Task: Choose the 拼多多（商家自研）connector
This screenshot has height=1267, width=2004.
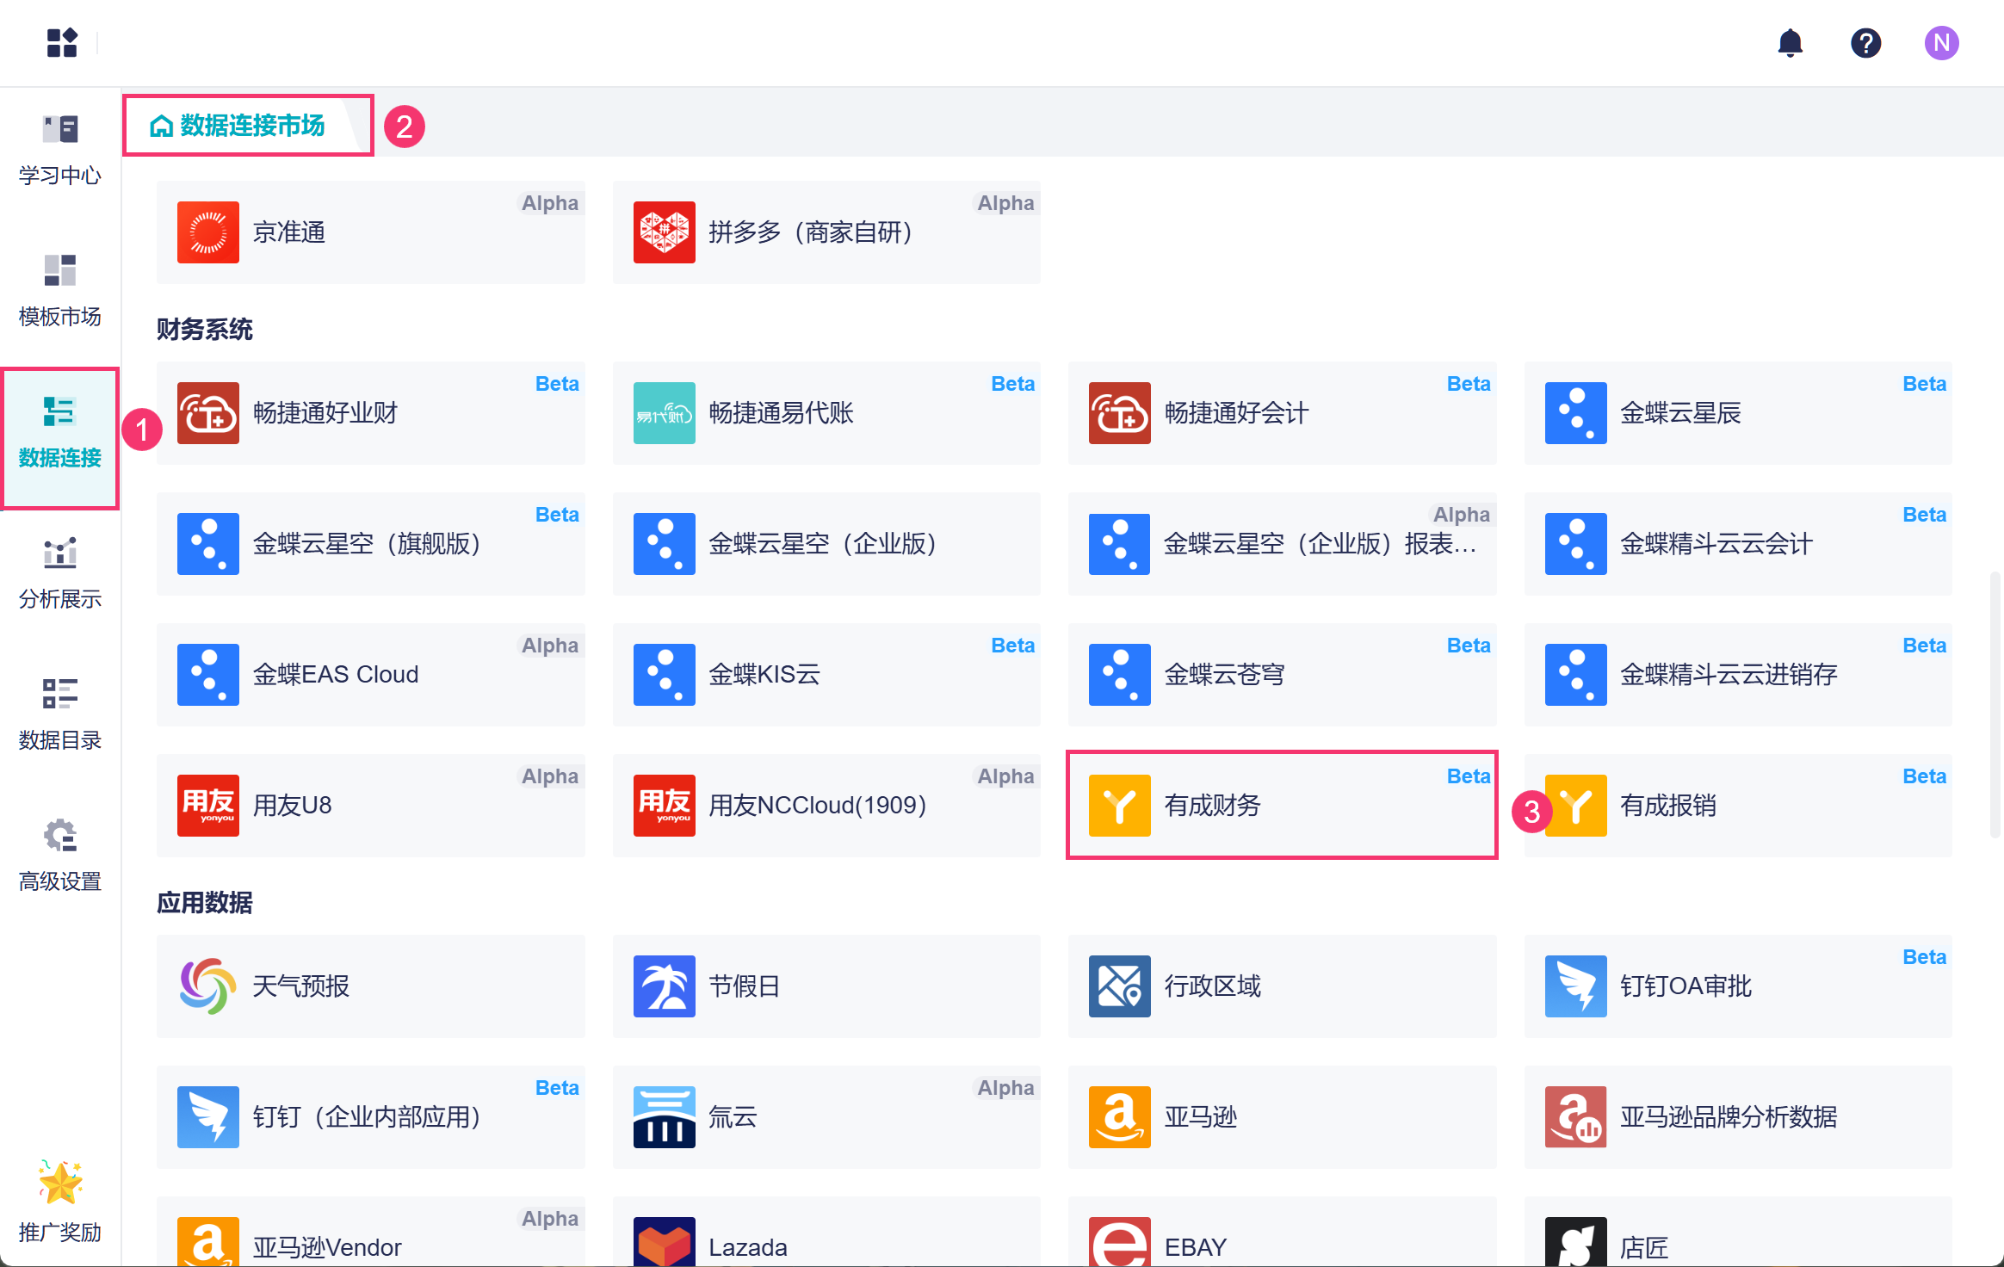Action: click(826, 232)
